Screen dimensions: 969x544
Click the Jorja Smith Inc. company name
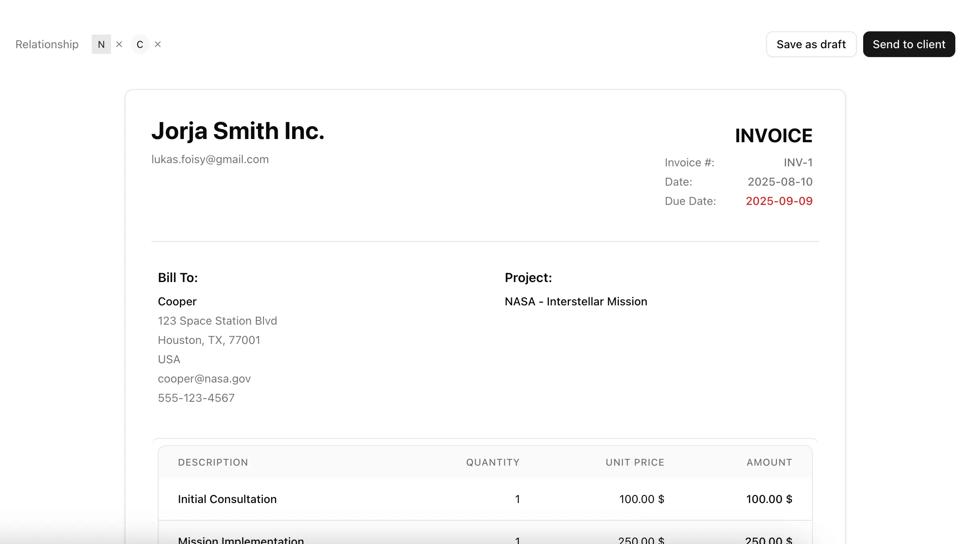[x=237, y=131]
